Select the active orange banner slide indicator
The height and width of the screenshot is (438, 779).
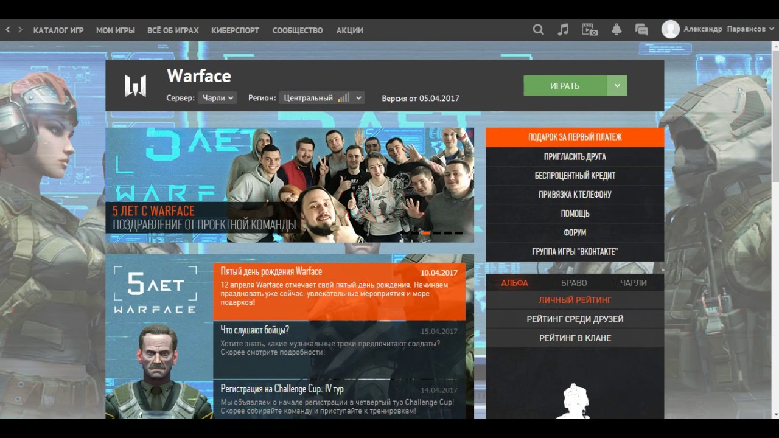426,233
